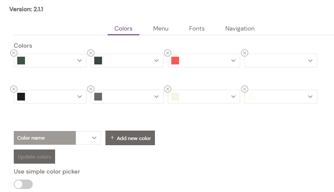Toggle the simple color picker switch
The image size is (334, 192).
[x=23, y=184]
